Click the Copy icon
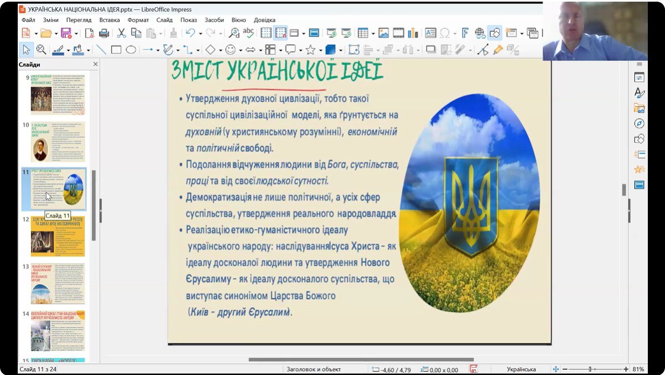665x375 pixels. 136,33
